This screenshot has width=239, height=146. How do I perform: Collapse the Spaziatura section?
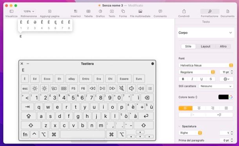(x=179, y=126)
